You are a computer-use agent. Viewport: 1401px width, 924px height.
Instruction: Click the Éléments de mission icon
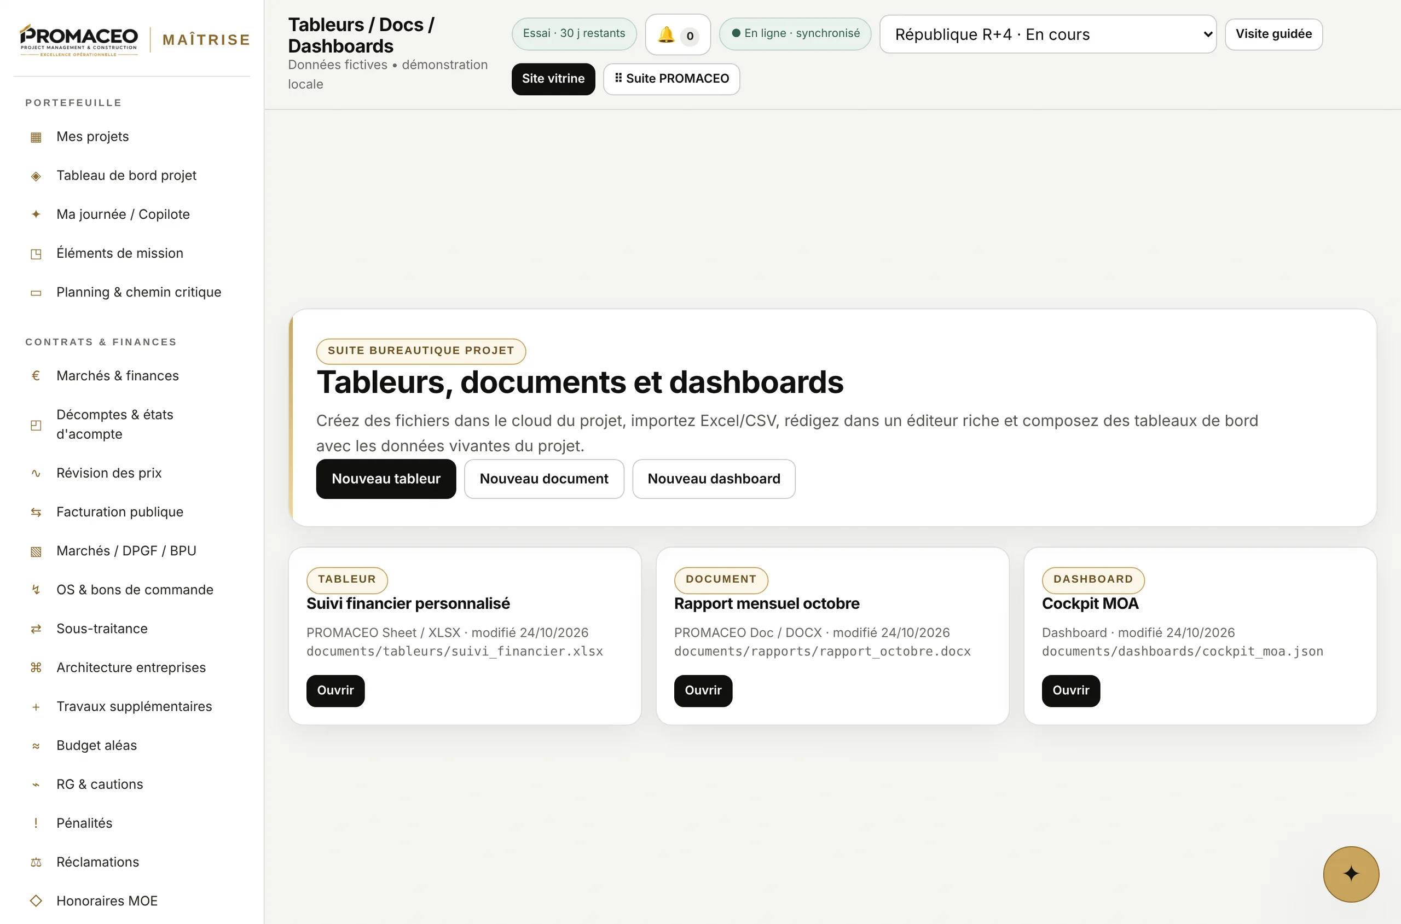[36, 253]
